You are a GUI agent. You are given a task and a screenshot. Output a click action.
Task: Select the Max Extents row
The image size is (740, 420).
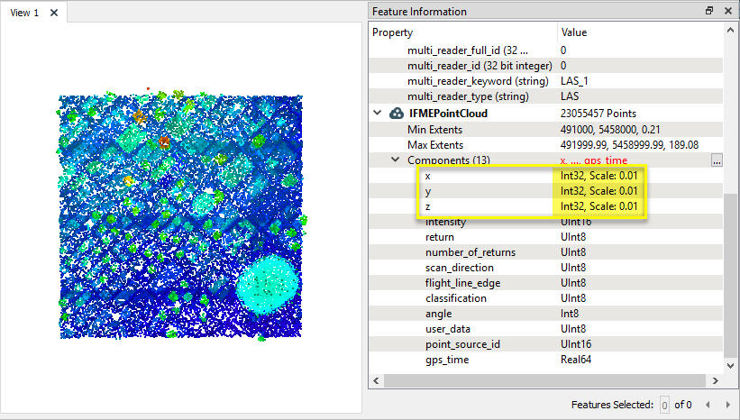(x=545, y=145)
